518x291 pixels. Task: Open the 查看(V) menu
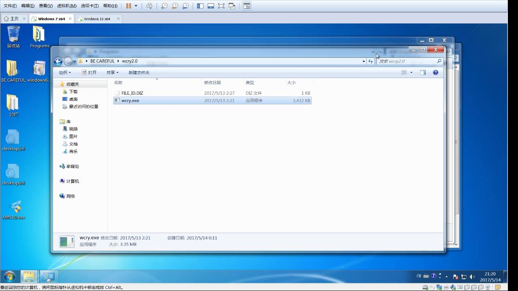(x=46, y=6)
